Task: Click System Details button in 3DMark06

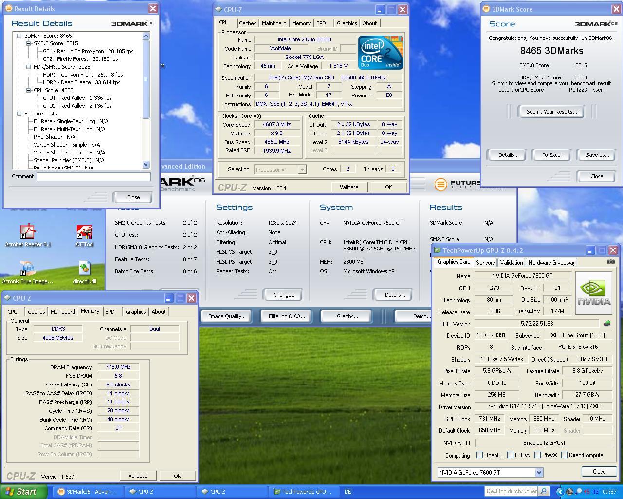Action: (x=395, y=295)
